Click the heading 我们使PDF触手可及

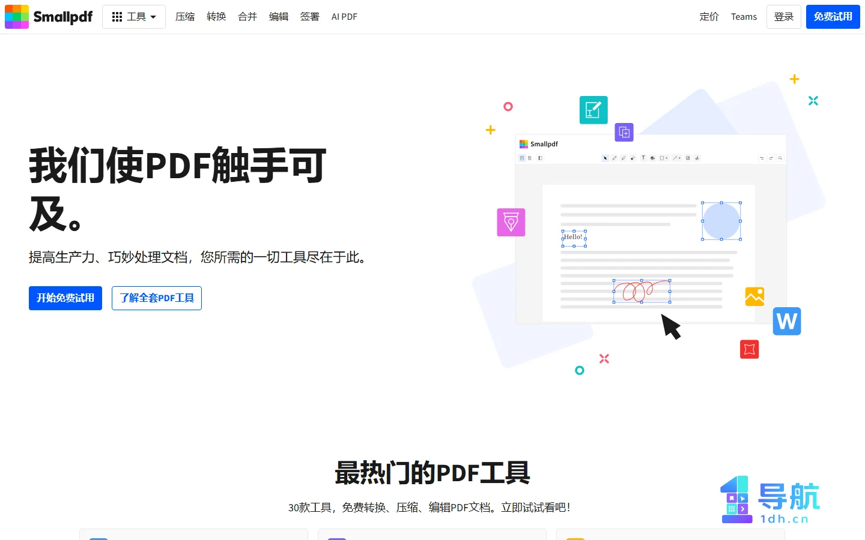click(178, 190)
